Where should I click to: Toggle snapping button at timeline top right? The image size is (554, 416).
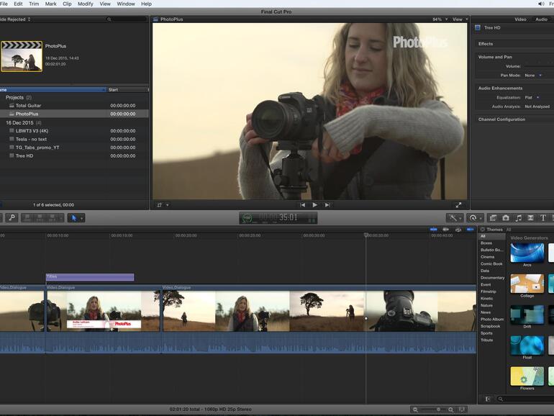point(471,230)
